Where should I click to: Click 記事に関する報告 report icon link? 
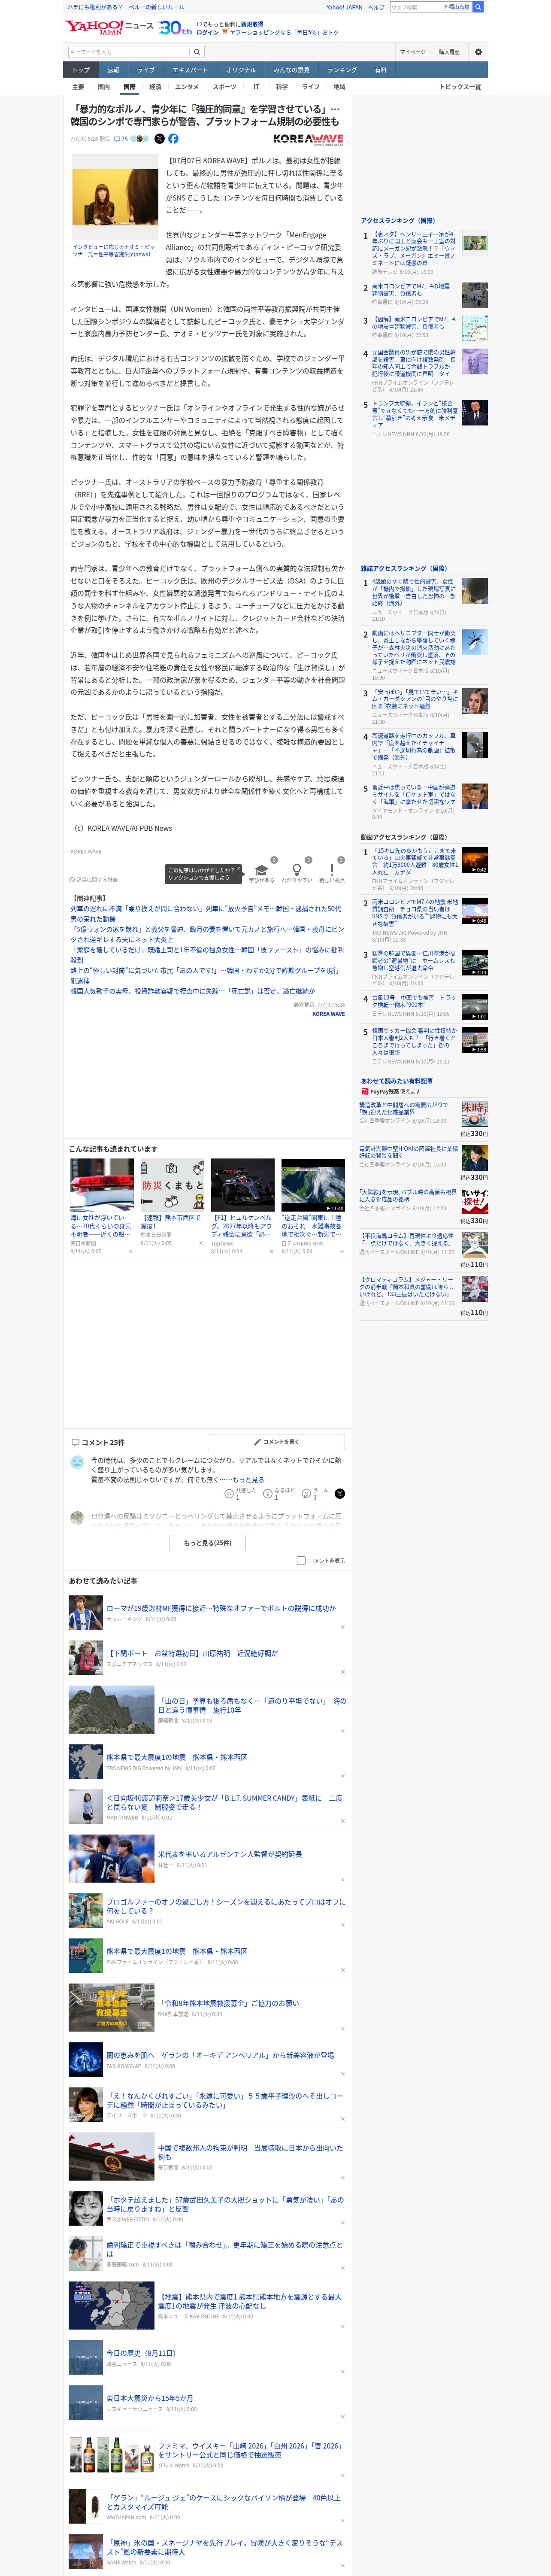pyautogui.click(x=94, y=880)
